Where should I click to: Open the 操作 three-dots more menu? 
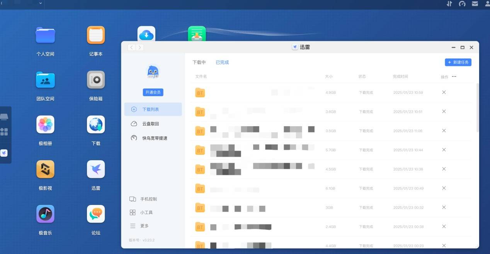point(454,76)
